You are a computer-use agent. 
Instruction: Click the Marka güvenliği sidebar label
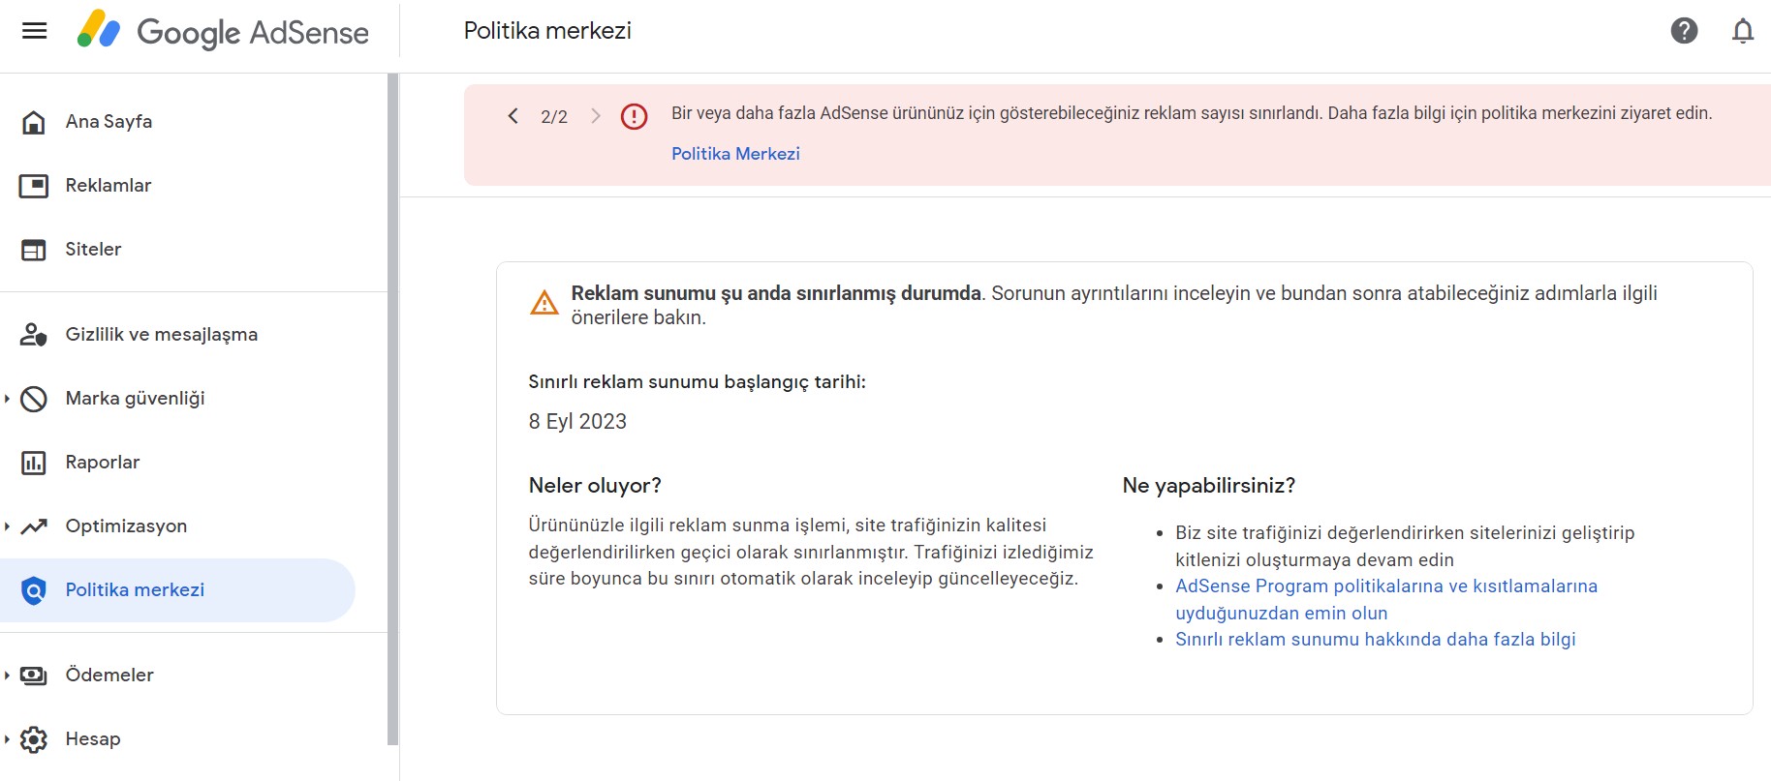[135, 399]
